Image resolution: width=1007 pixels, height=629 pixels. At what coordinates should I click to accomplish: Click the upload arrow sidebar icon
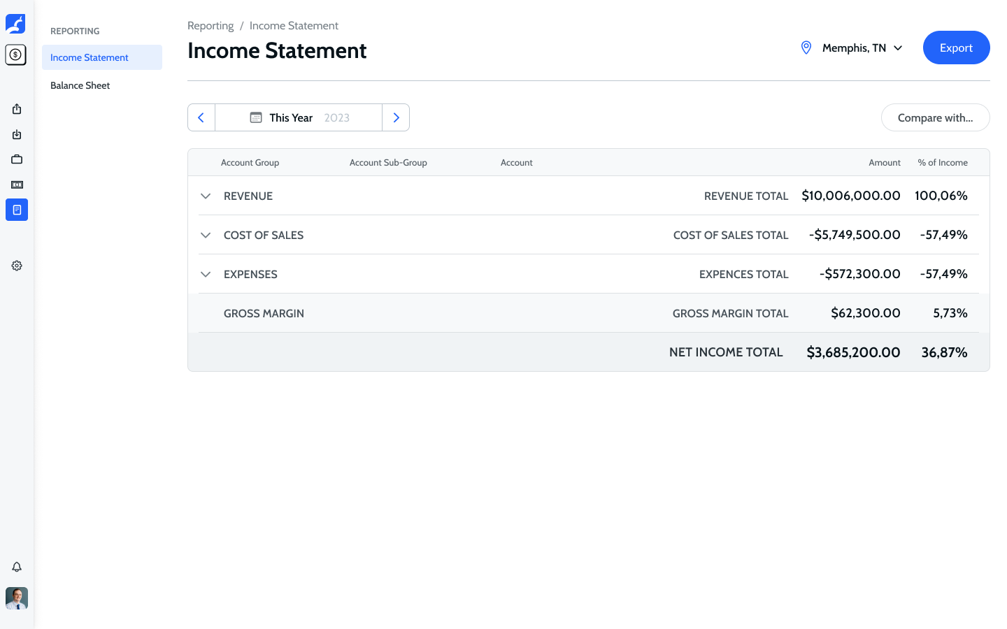pyautogui.click(x=17, y=109)
